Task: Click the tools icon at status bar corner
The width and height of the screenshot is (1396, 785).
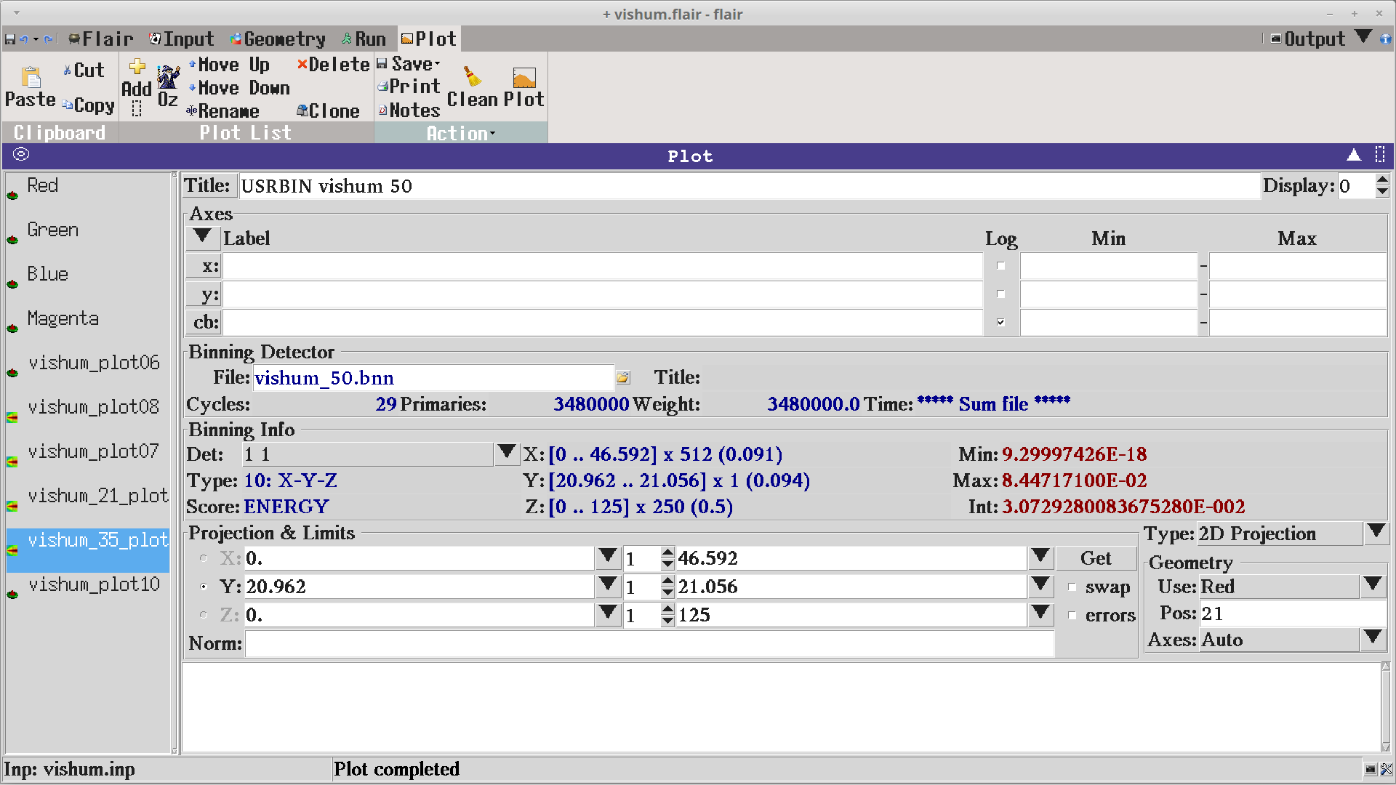Action: (1387, 770)
